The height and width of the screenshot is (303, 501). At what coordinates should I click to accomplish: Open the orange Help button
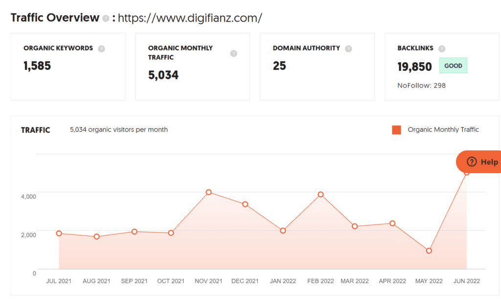click(x=479, y=162)
